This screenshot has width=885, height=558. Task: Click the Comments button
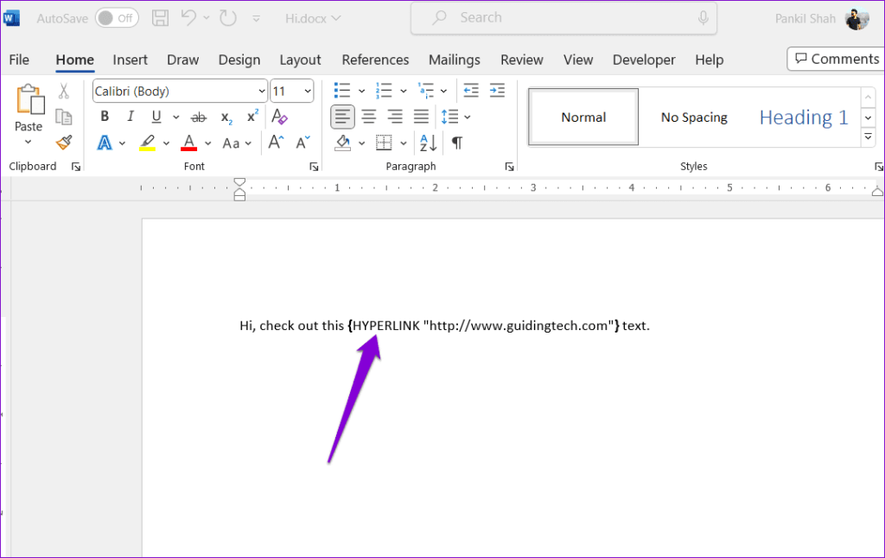coord(835,59)
